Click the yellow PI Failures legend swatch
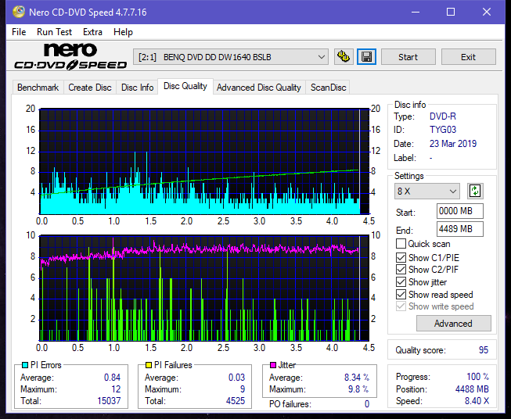The width and height of the screenshot is (511, 419). 149,365
